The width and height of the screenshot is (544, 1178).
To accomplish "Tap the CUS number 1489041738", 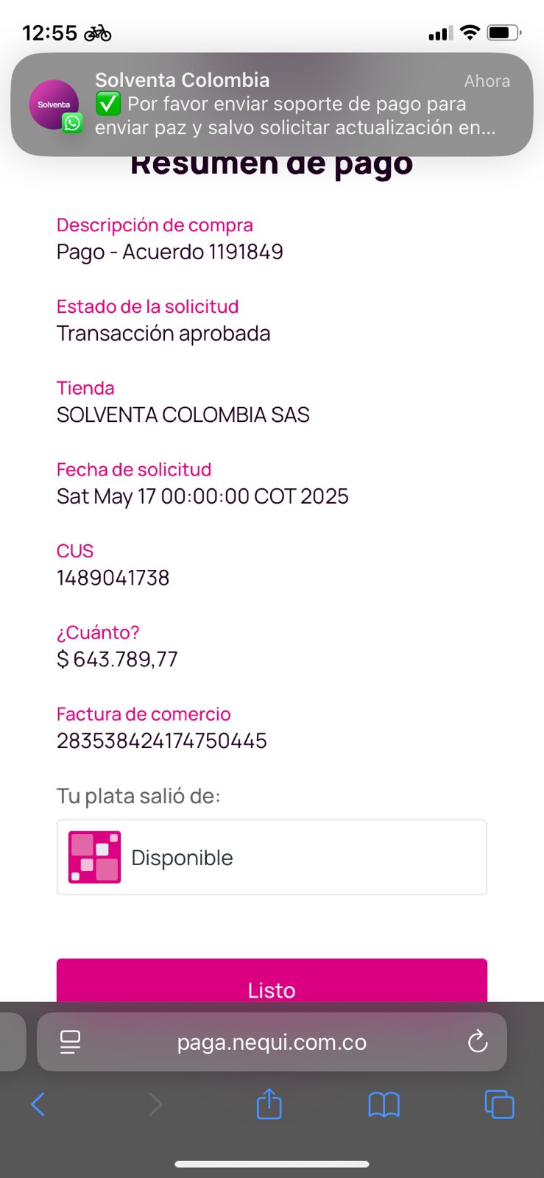I will pos(113,578).
